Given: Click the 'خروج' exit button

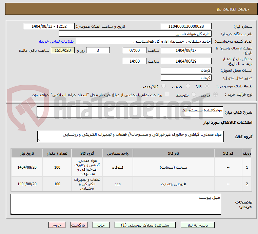Looking at the screenshot, I should tap(57, 225).
